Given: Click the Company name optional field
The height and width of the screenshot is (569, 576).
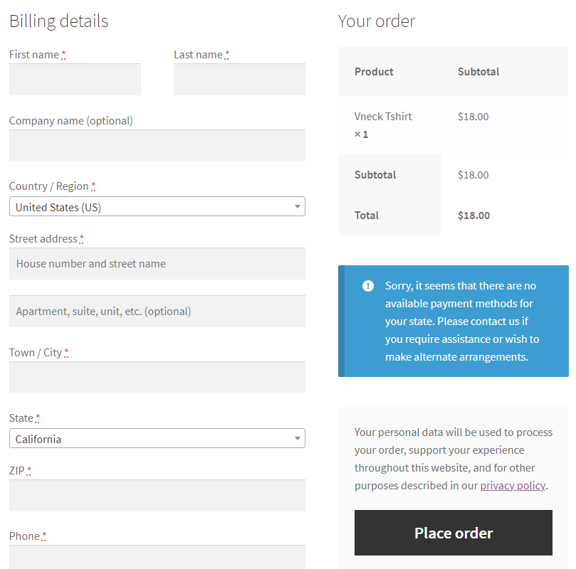Looking at the screenshot, I should point(157,146).
